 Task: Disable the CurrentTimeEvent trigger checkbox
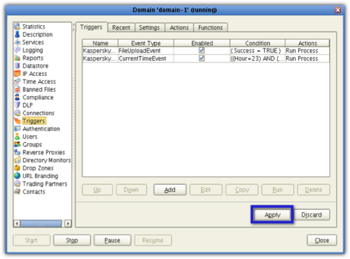point(202,59)
